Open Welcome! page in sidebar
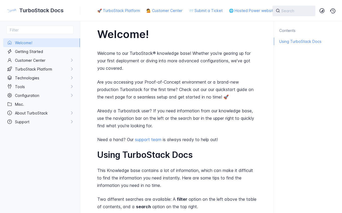 [41, 43]
